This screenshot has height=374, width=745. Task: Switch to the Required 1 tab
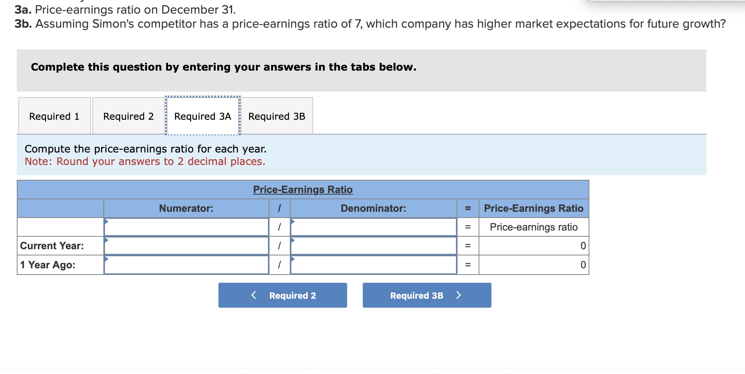click(55, 116)
